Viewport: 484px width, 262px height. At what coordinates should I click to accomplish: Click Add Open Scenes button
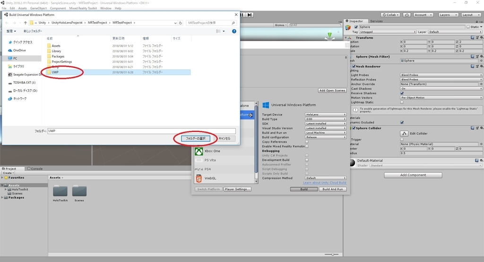332,91
